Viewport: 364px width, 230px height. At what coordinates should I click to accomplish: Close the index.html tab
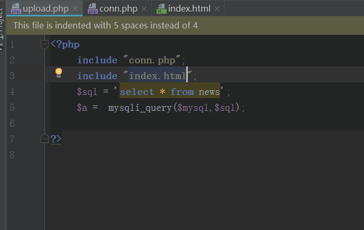coord(217,9)
